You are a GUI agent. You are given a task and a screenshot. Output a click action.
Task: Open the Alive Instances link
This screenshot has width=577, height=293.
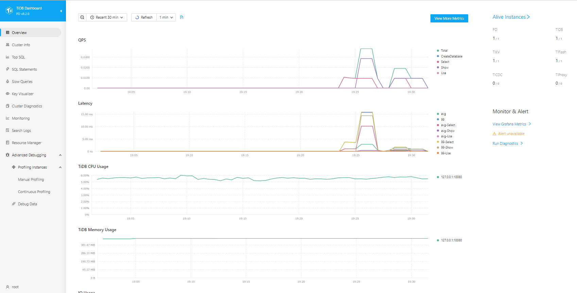click(511, 17)
